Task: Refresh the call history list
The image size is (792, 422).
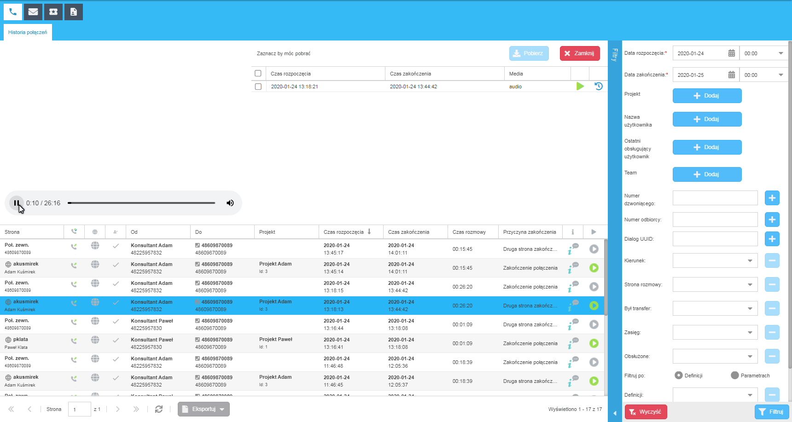Action: click(159, 409)
